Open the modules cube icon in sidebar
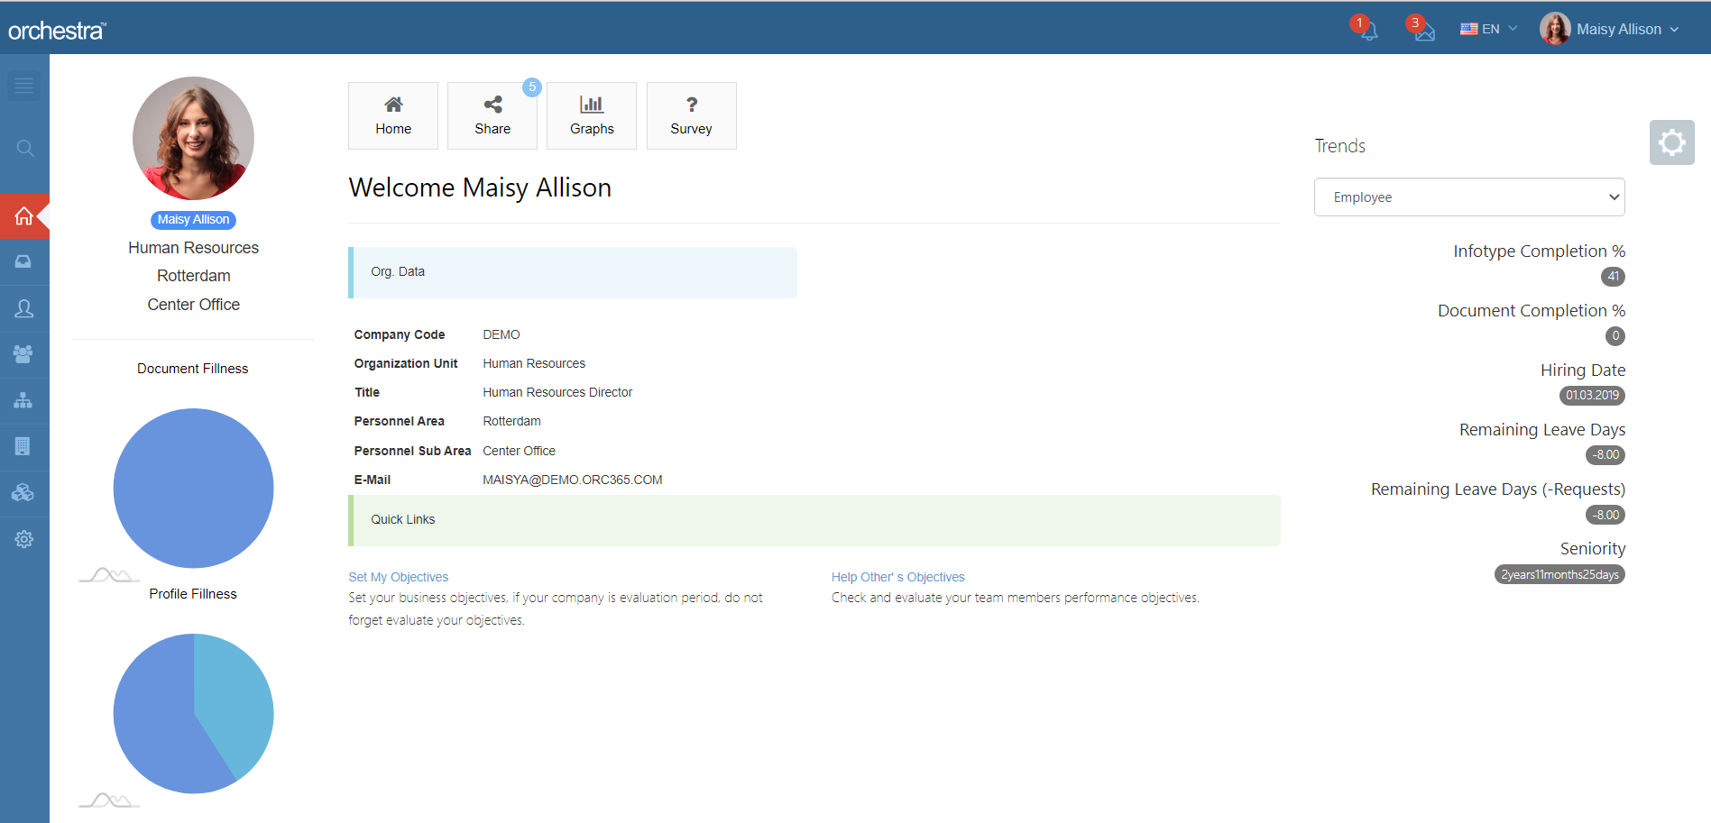 click(24, 492)
